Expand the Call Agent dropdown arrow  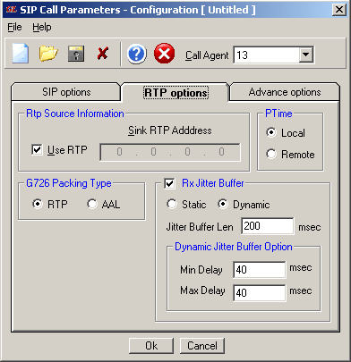306,55
